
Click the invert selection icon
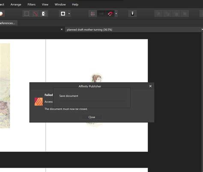44,14
